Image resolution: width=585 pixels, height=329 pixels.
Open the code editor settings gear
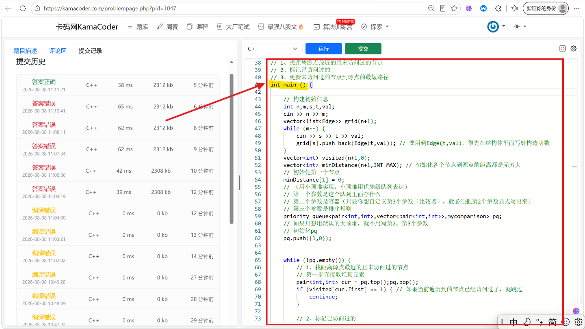(574, 48)
